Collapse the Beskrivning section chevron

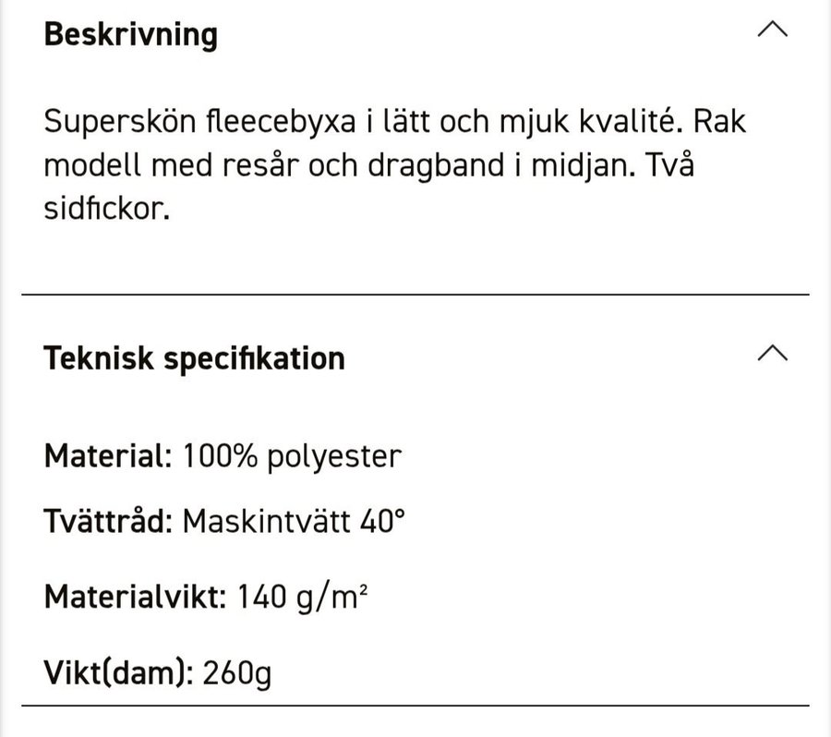(x=772, y=30)
